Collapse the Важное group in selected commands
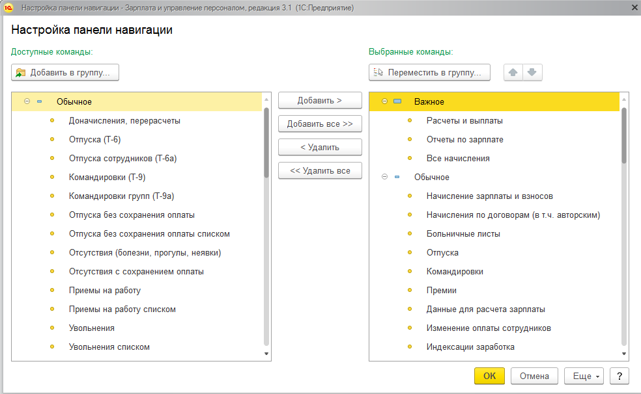Viewport: 641px width, 394px height. pos(384,102)
